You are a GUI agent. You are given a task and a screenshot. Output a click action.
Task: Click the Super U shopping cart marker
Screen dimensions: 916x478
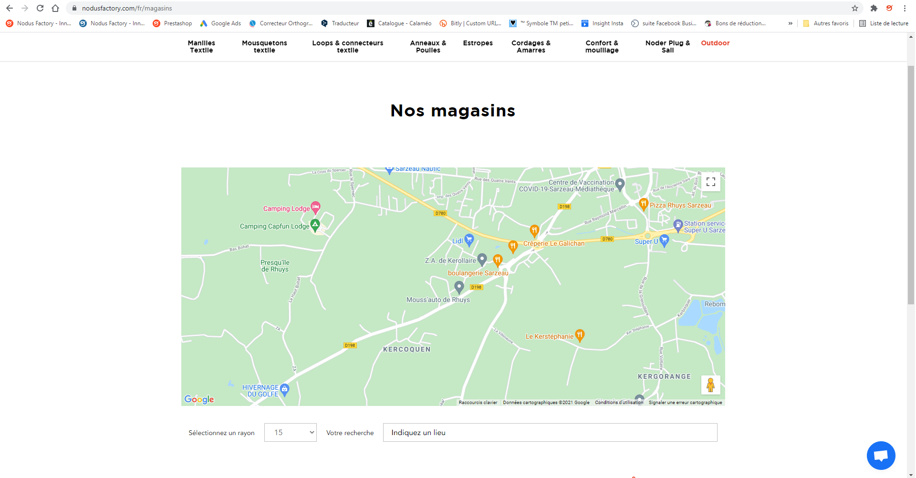click(x=664, y=241)
